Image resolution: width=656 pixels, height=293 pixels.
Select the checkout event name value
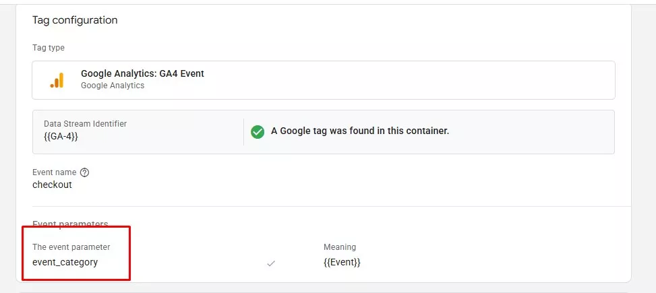53,185
